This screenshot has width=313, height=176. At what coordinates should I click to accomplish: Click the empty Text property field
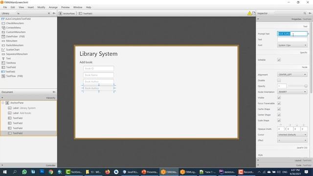point(292,40)
